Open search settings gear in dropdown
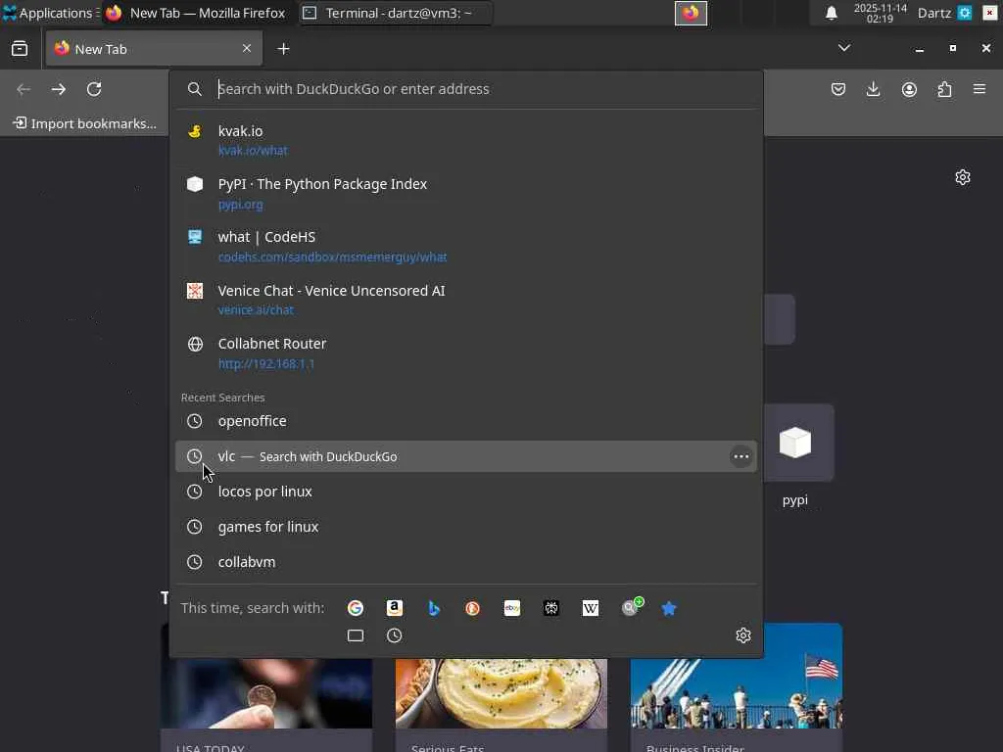The image size is (1003, 752). tap(742, 635)
